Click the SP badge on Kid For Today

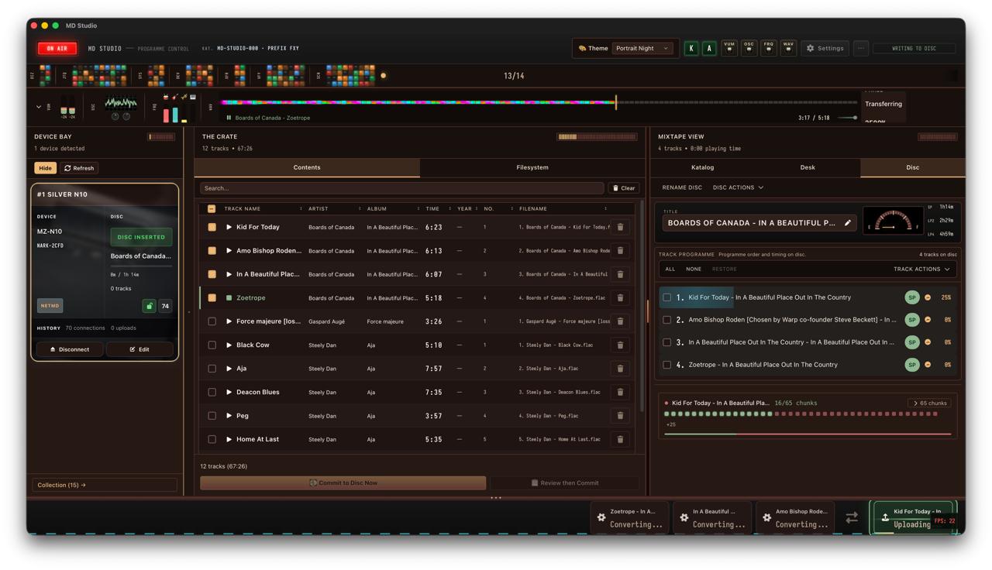912,297
